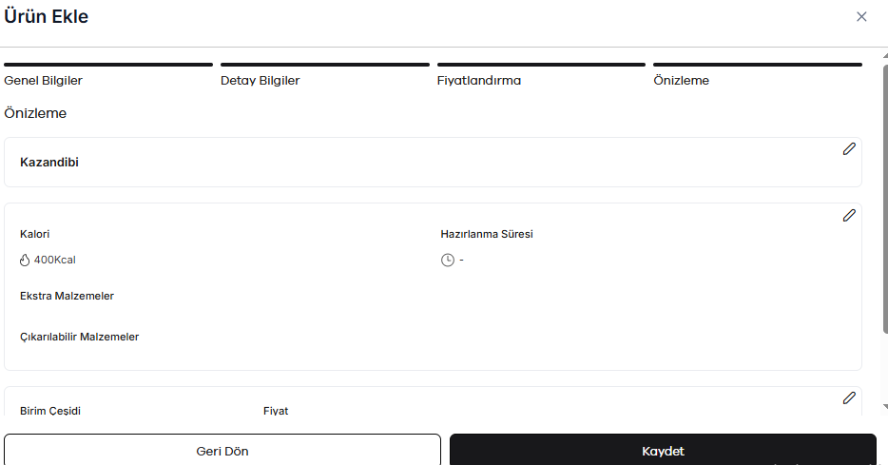The image size is (888, 465).
Task: Go to Genel Bilgiler step
Action: click(108, 75)
